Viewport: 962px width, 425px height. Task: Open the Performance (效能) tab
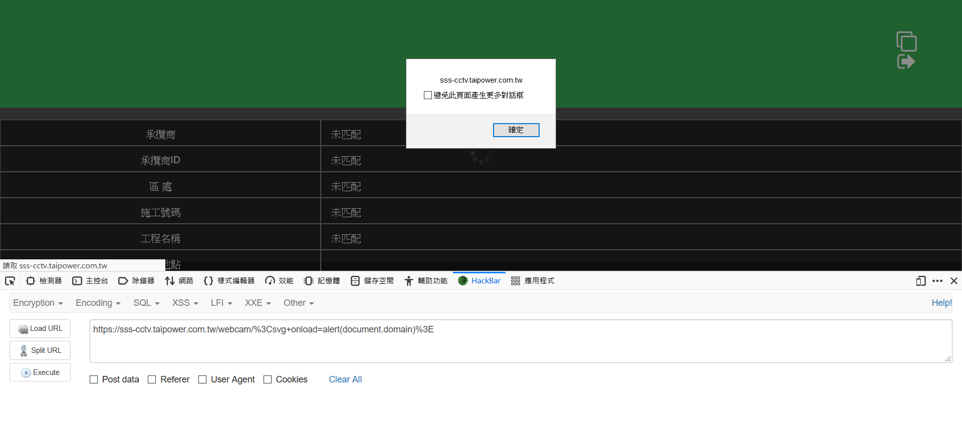pyautogui.click(x=280, y=281)
